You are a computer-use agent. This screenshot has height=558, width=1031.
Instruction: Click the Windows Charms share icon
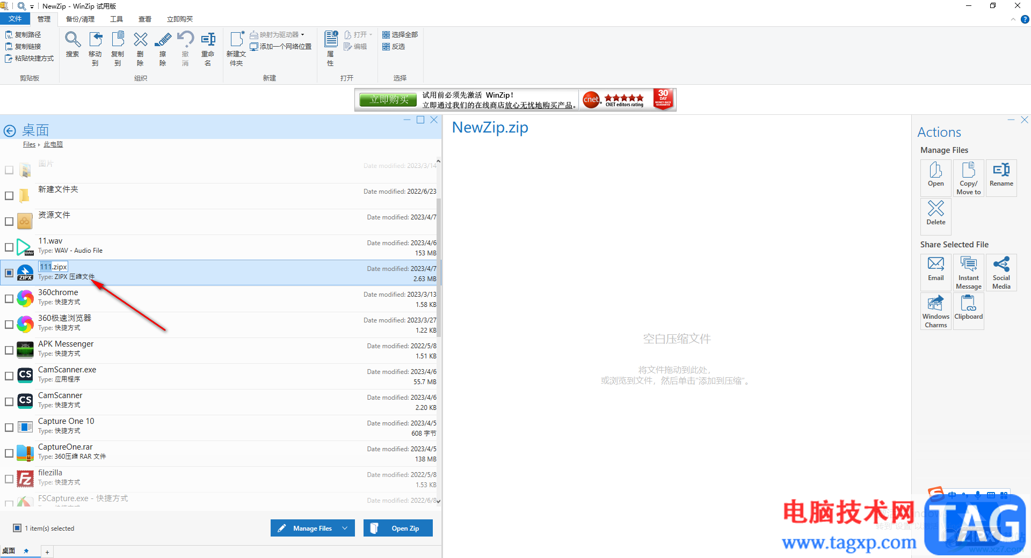[x=936, y=311]
